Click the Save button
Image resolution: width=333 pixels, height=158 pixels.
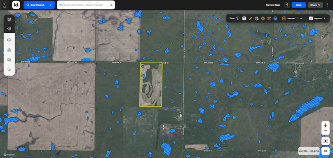coord(299,5)
